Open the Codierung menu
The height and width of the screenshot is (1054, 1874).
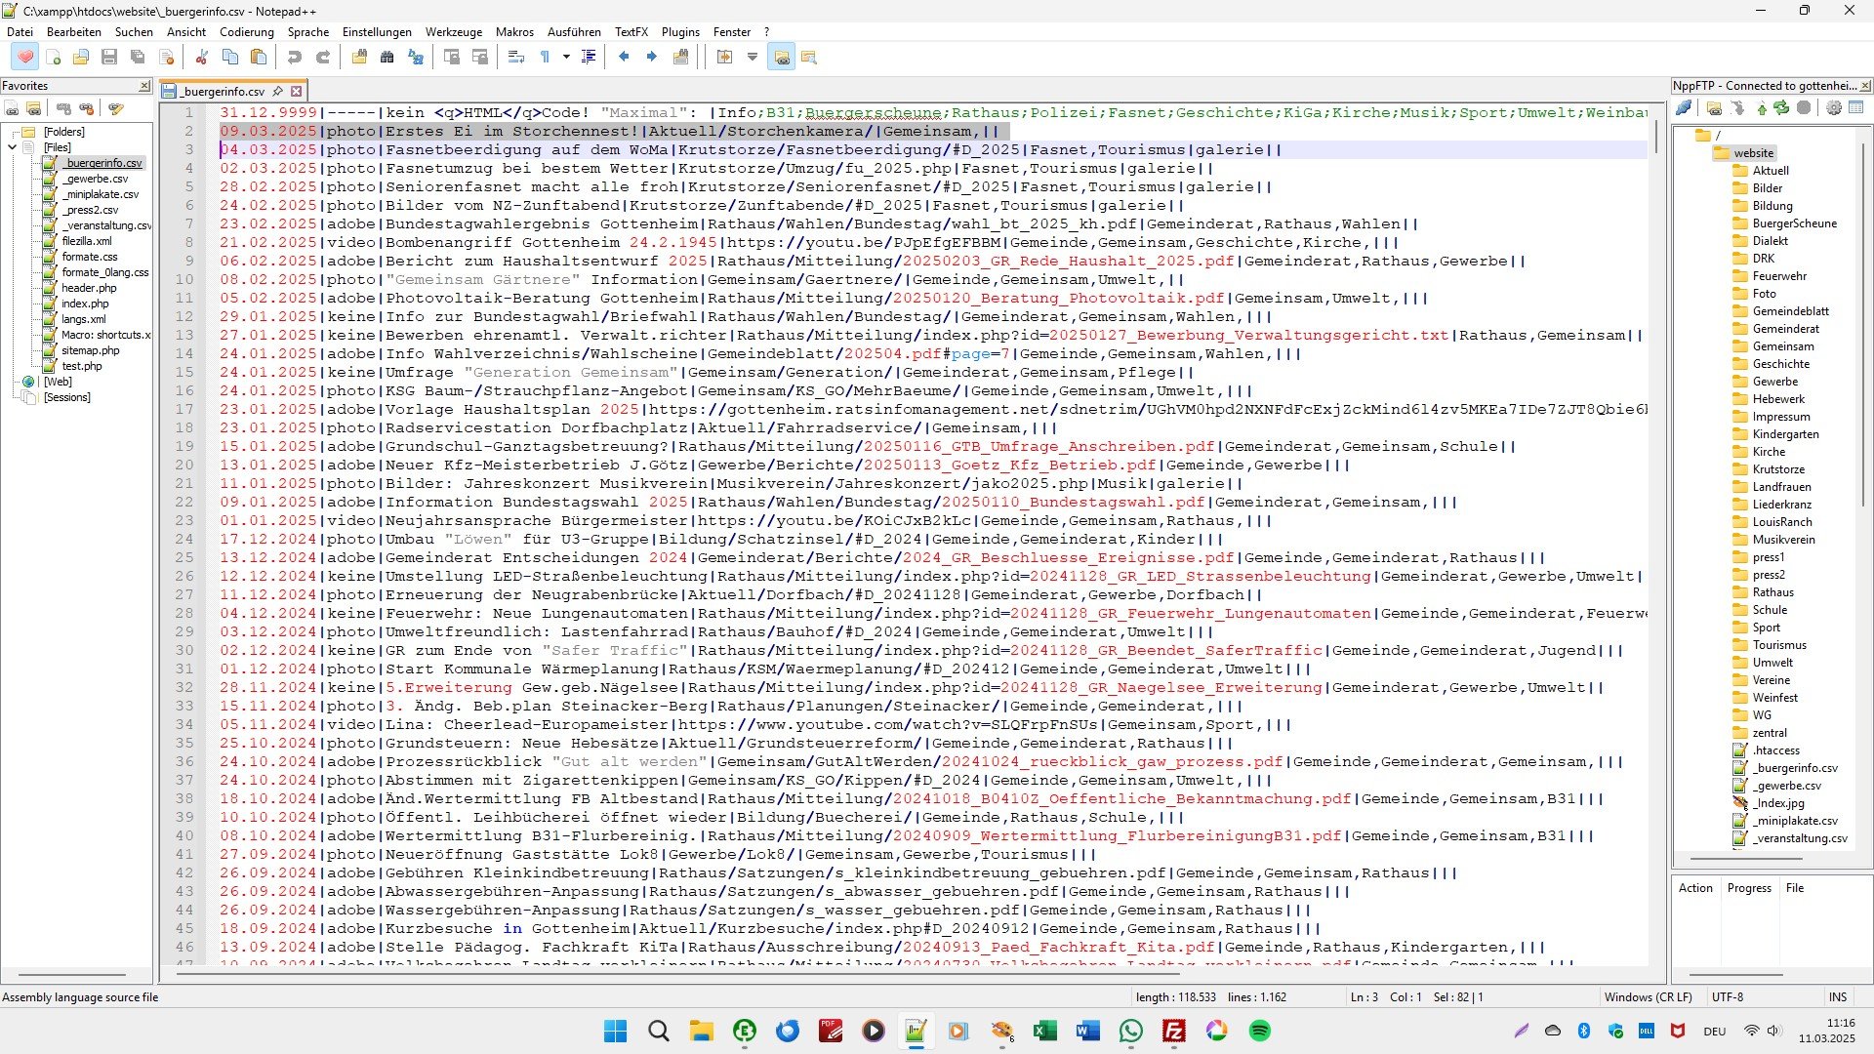tap(246, 32)
